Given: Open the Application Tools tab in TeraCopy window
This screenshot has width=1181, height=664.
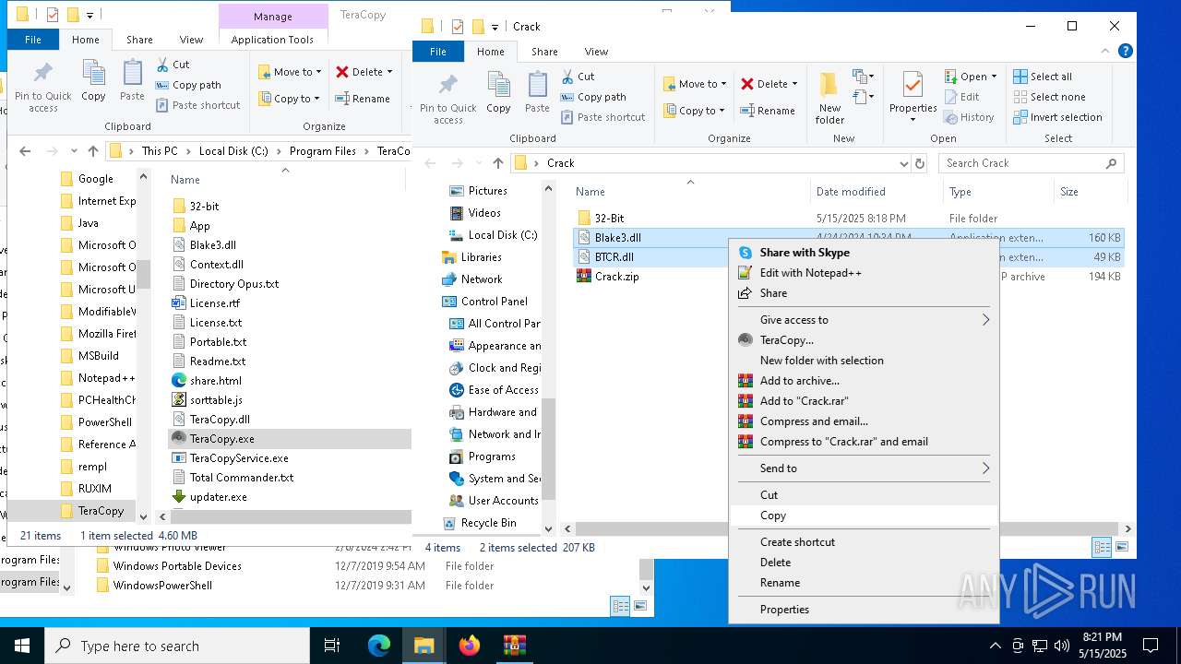Looking at the screenshot, I should coord(272,40).
